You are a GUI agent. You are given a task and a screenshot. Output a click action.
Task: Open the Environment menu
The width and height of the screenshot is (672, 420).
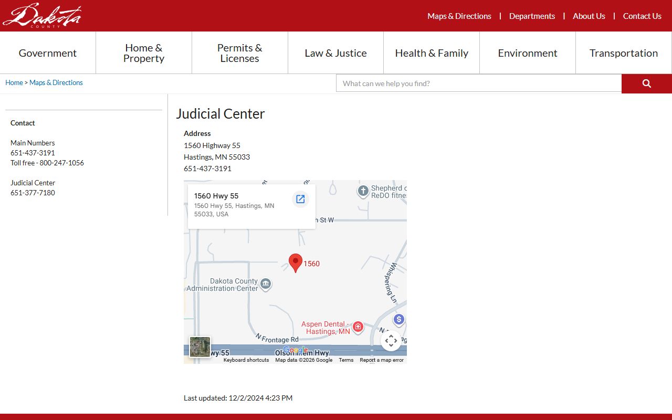[528, 53]
